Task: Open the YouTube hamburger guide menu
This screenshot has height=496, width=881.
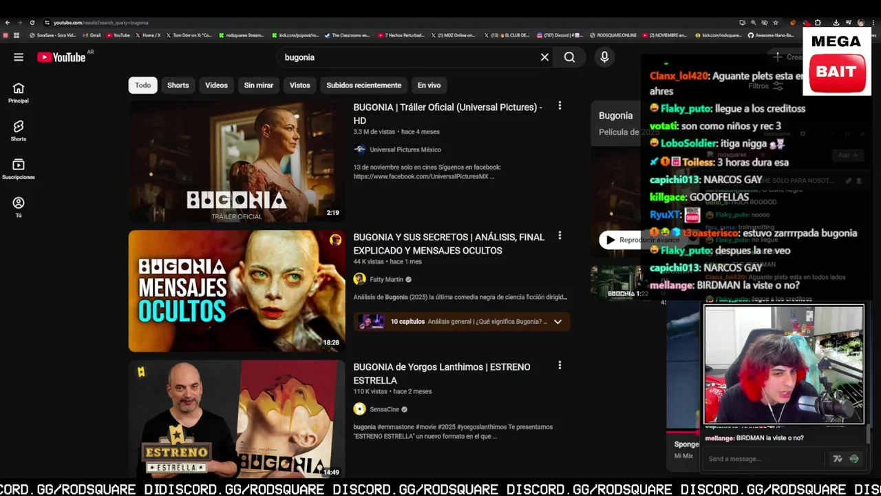Action: click(19, 57)
